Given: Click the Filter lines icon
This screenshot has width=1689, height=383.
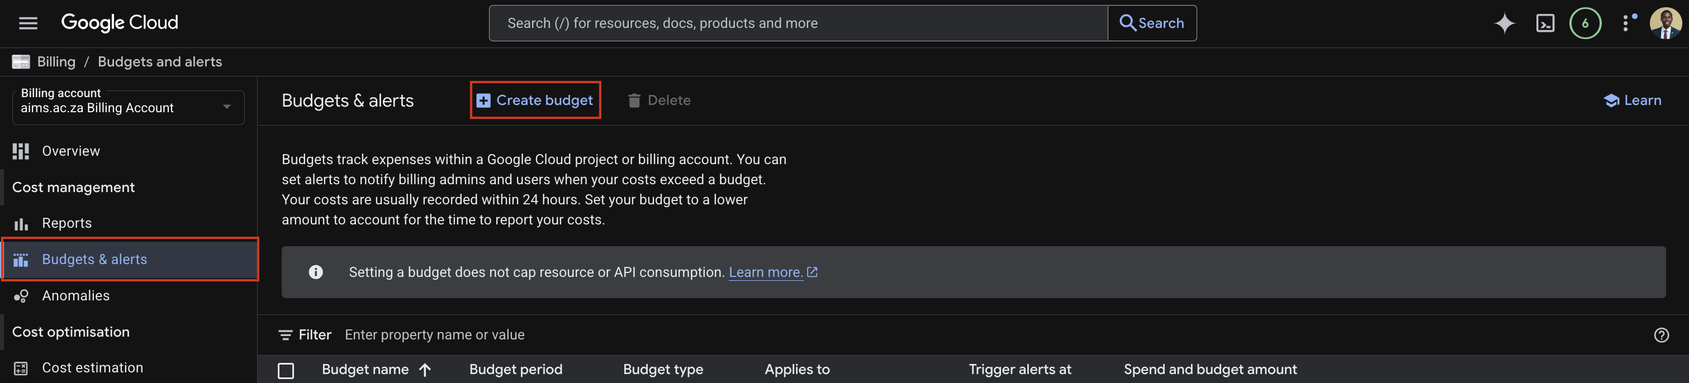Looking at the screenshot, I should (x=285, y=335).
